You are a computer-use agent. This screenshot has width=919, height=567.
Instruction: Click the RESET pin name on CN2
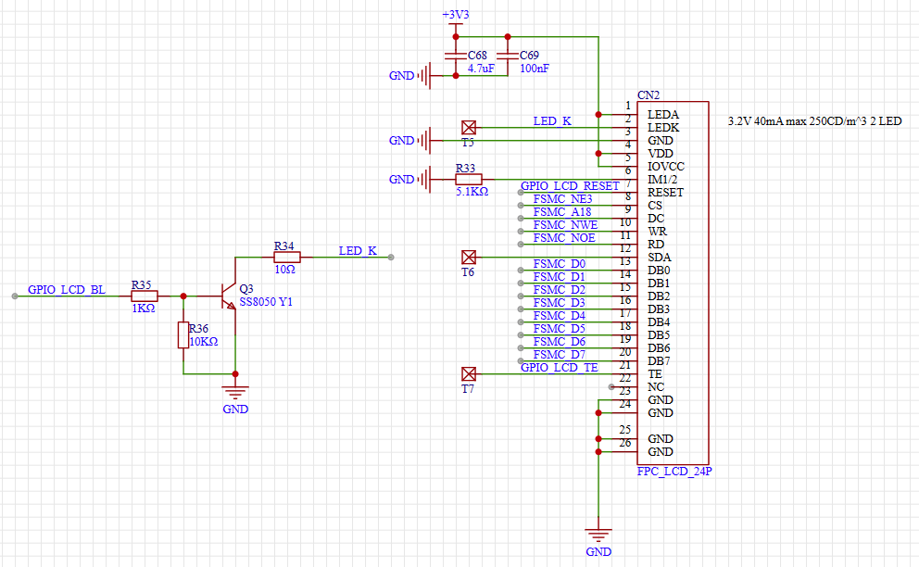(x=665, y=193)
